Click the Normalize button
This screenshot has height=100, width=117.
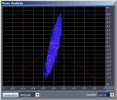tap(10, 95)
